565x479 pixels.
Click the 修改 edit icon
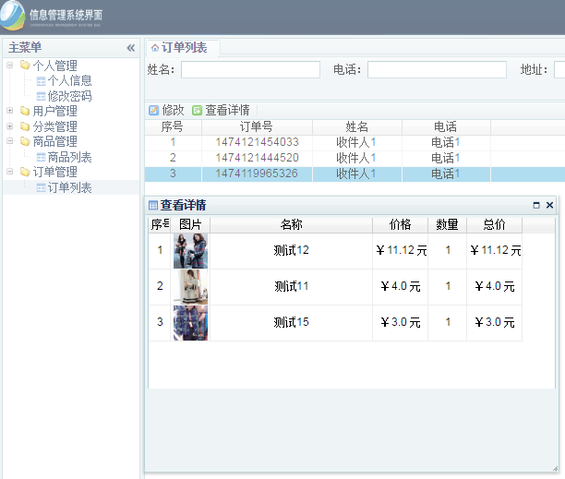154,111
